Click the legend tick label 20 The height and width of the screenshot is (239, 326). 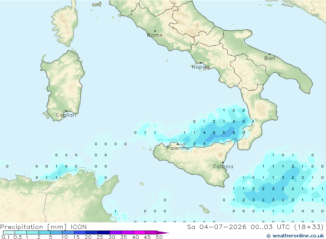pyautogui.click(x=88, y=237)
